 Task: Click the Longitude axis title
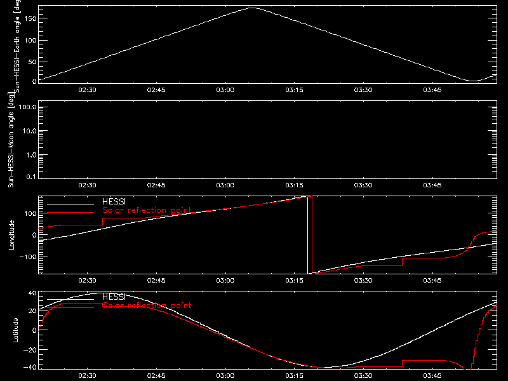(x=11, y=235)
